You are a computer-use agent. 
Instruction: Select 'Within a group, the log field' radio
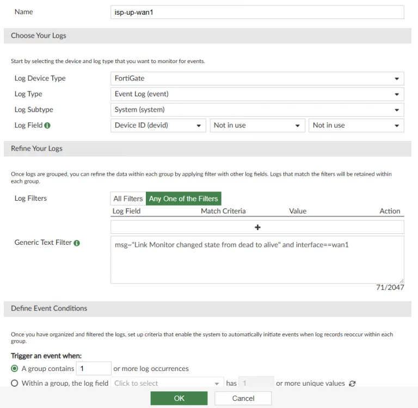[x=15, y=383]
